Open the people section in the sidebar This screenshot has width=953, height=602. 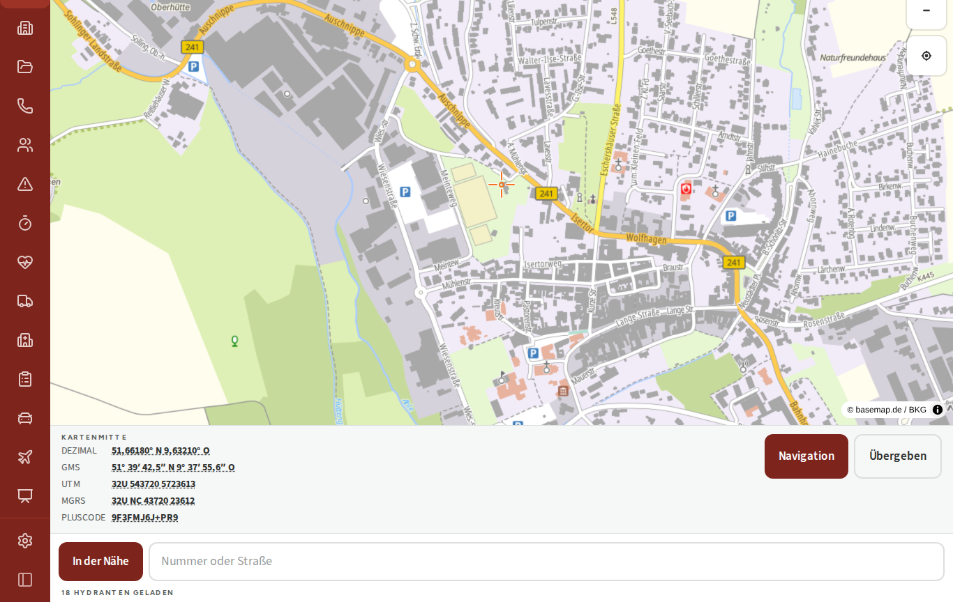click(x=25, y=145)
